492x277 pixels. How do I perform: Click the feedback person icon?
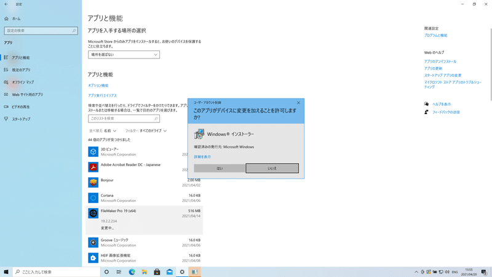click(426, 112)
